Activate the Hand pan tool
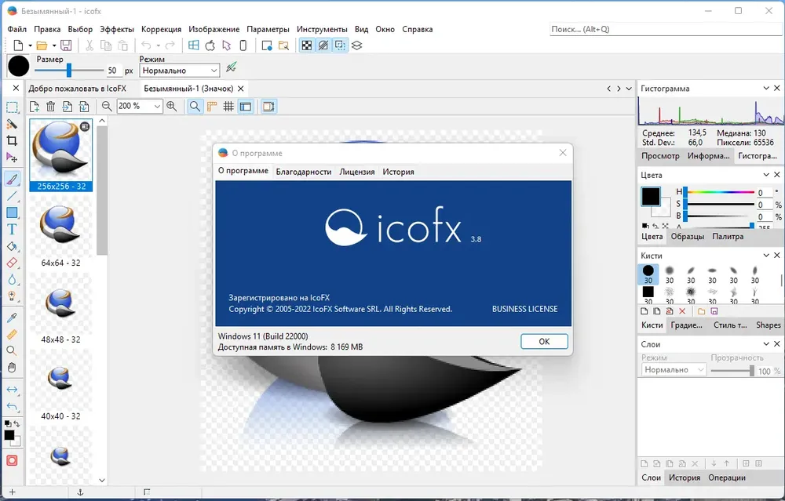Screen dimensions: 785x501 12,368
